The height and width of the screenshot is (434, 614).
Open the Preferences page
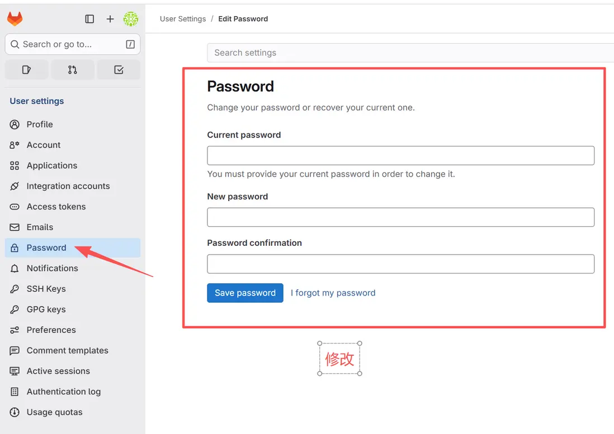pyautogui.click(x=51, y=330)
